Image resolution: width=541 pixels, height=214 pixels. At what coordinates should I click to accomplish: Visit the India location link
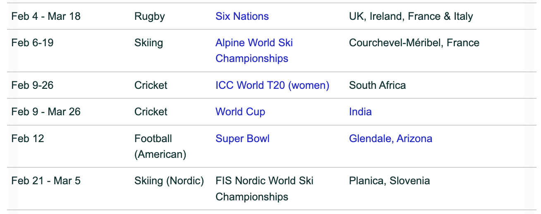(x=360, y=112)
